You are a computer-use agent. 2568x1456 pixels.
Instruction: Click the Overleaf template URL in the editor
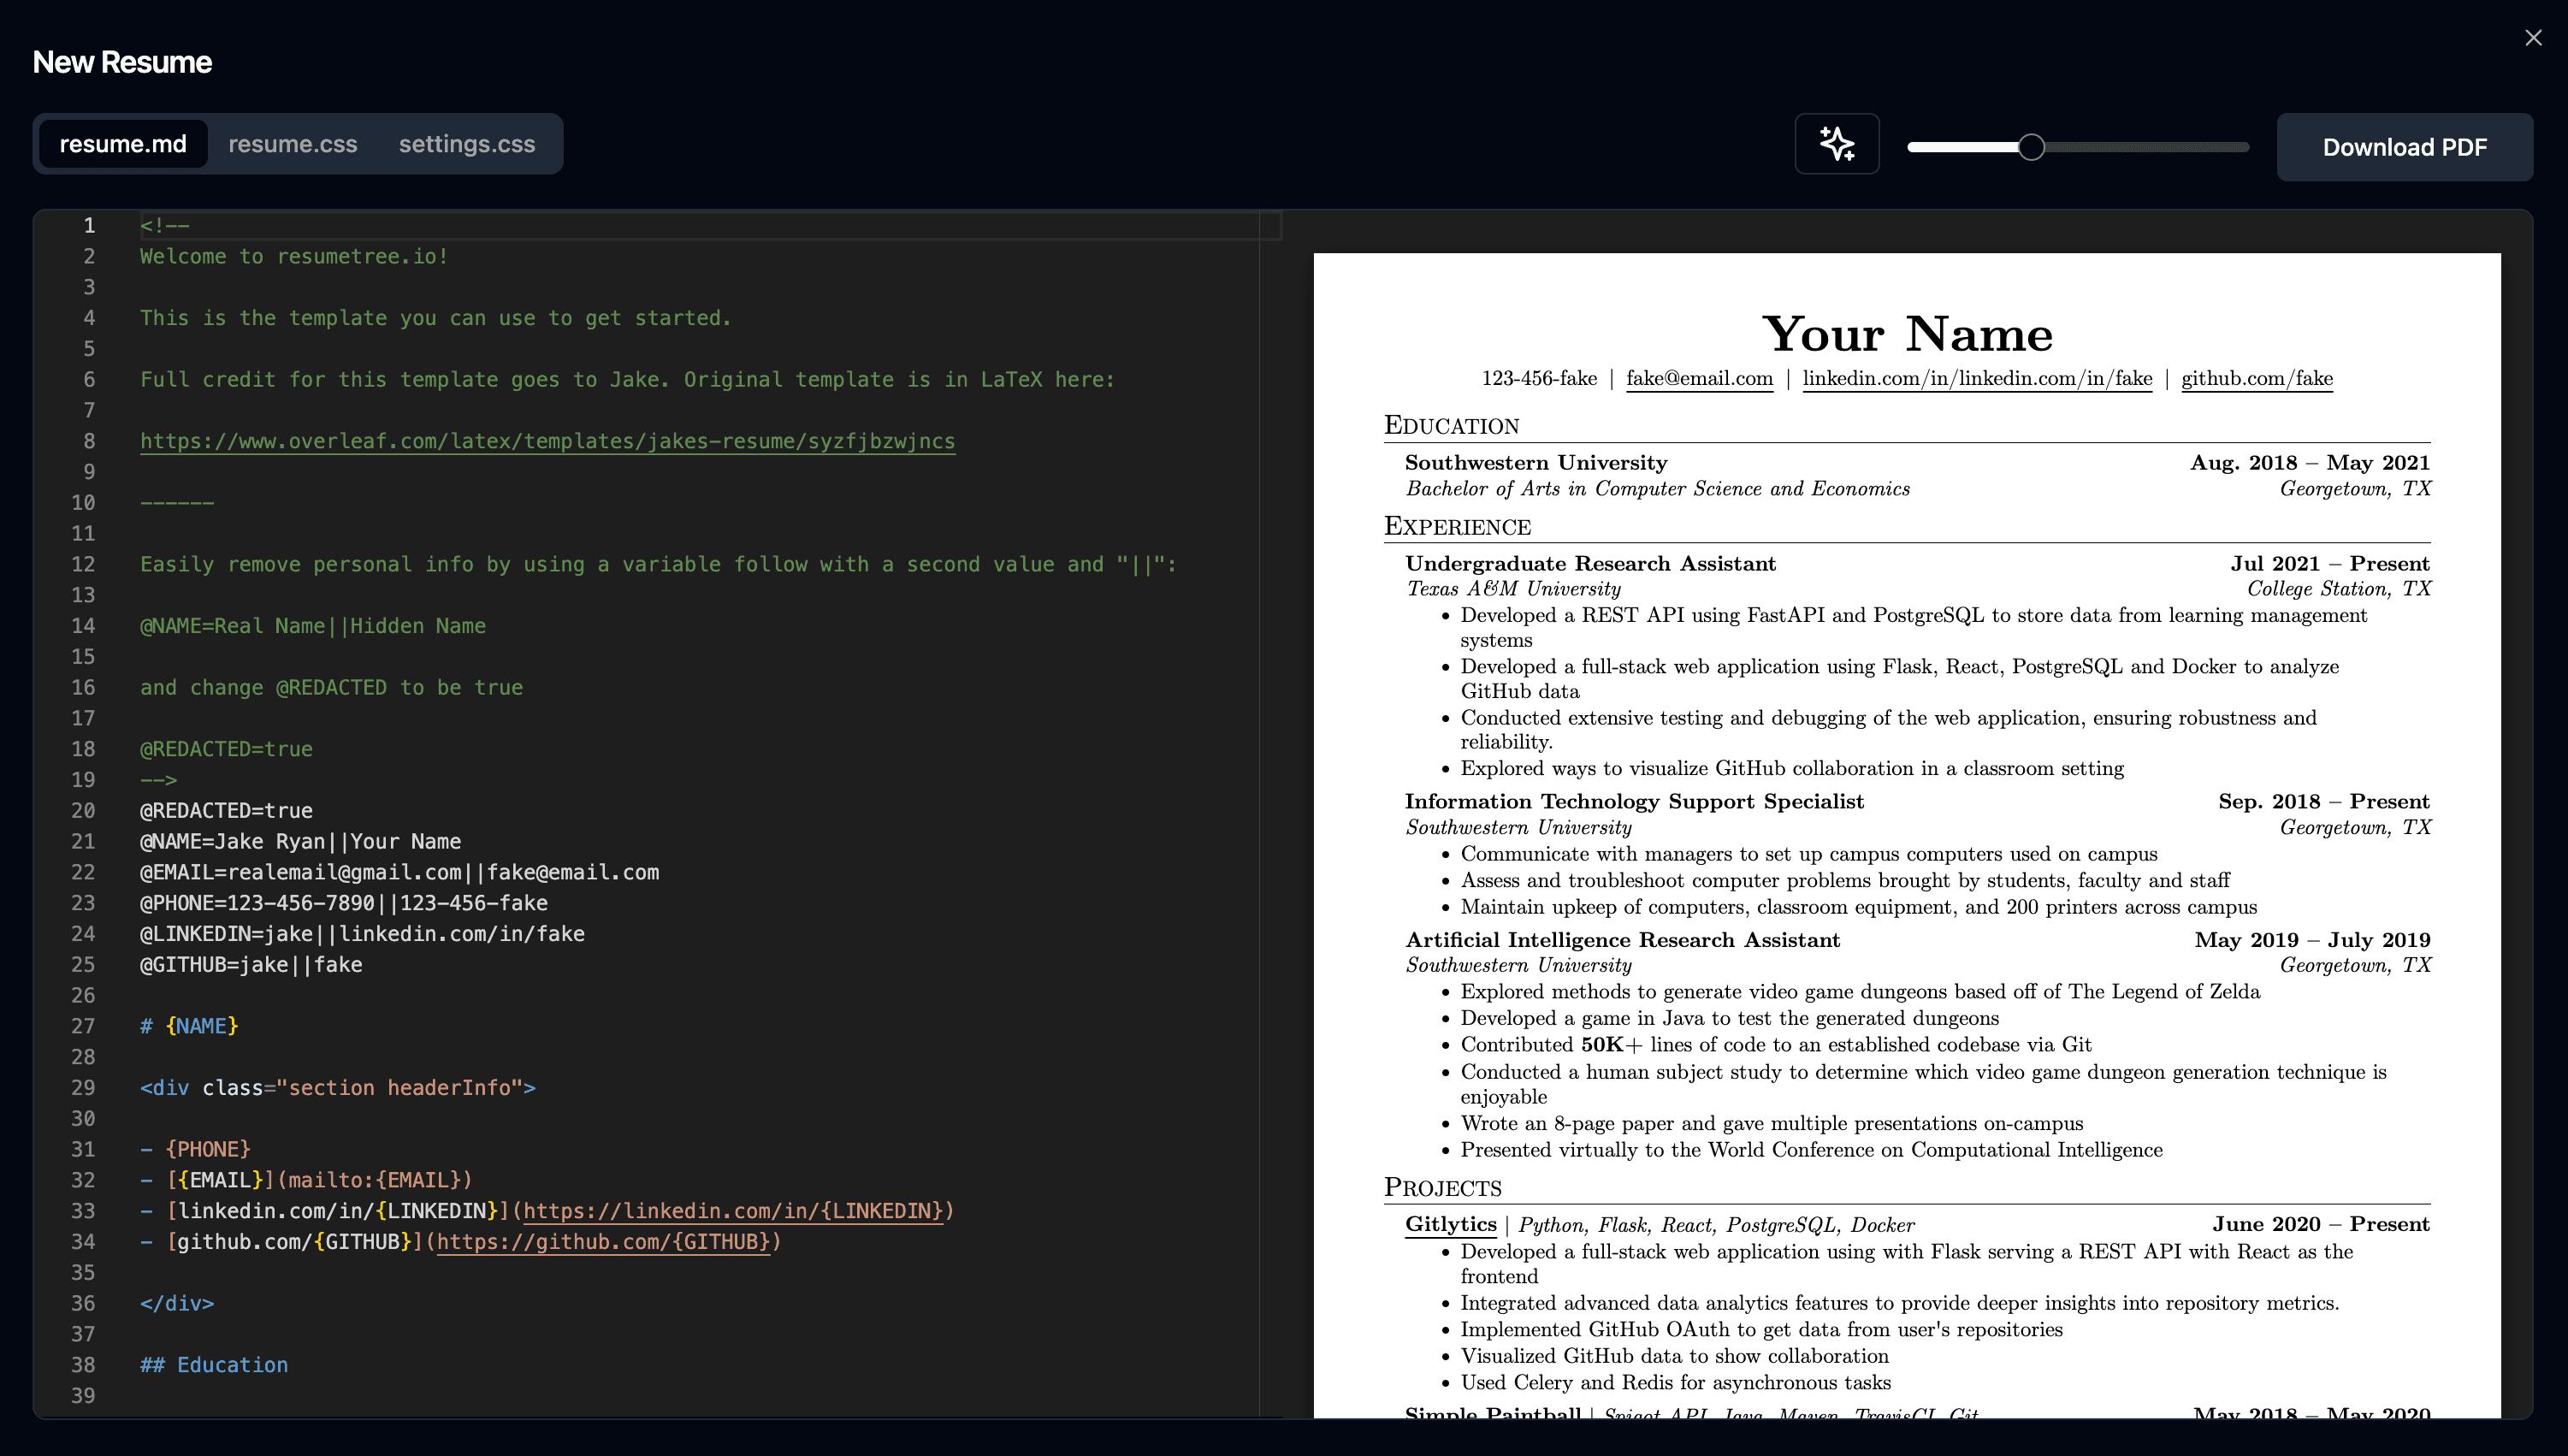tap(547, 441)
